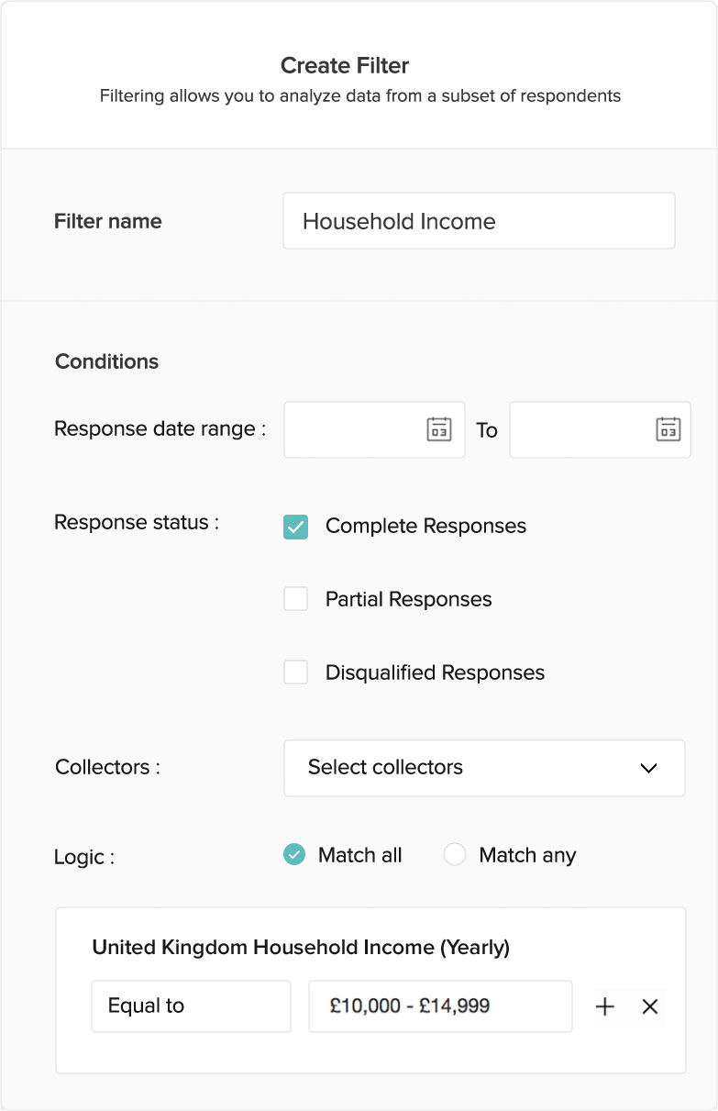The height and width of the screenshot is (1111, 718).
Task: Click the collectors dropdown chevron arrow
Action: pos(649,768)
